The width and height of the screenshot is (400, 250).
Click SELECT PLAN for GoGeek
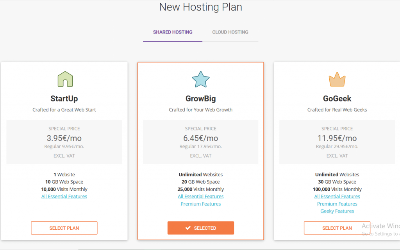click(x=337, y=228)
